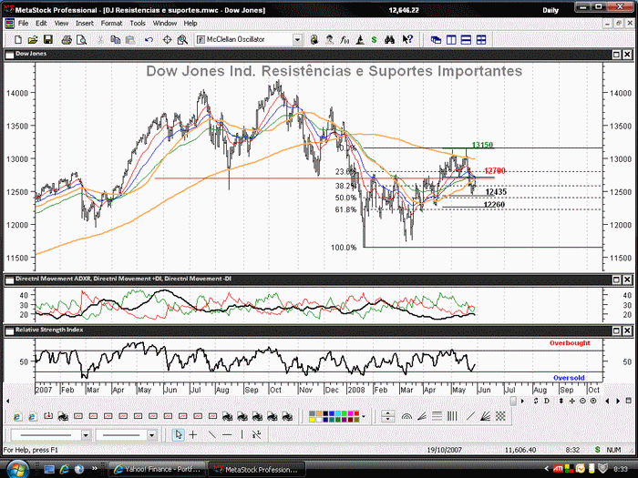638x478 pixels.
Task: Expand the color palette dropdown arrow
Action: coord(363,416)
